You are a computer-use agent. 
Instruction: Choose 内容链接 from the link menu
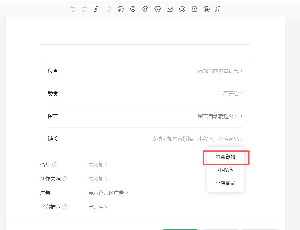click(x=225, y=157)
